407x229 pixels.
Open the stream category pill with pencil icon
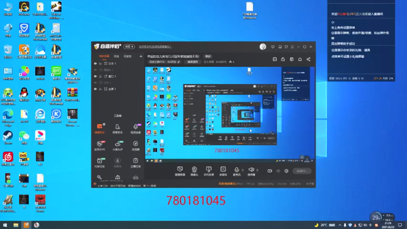coord(165,62)
